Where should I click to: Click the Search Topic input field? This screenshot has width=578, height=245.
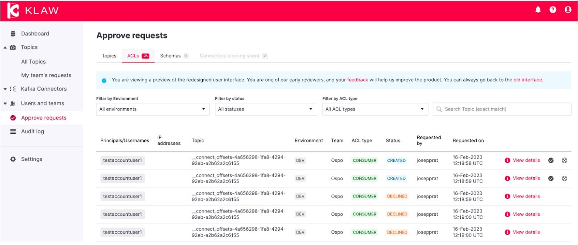(502, 109)
